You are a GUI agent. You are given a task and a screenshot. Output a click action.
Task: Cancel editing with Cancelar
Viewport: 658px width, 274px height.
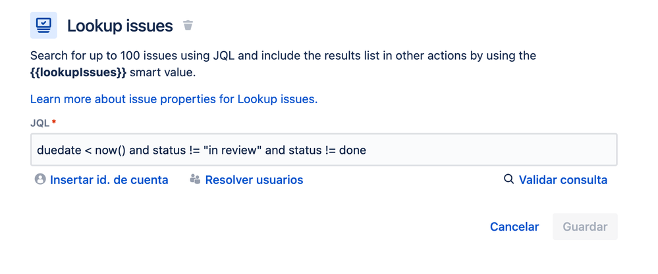tap(514, 227)
